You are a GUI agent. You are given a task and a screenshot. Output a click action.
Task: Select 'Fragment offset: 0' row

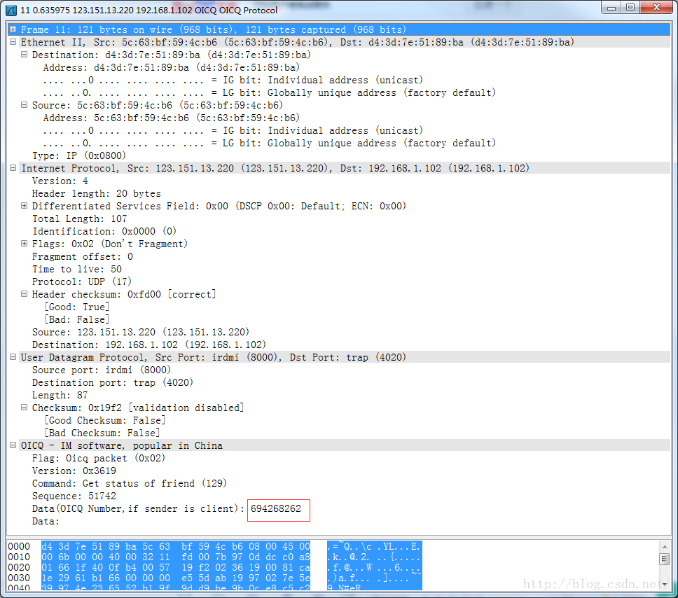coord(83,256)
